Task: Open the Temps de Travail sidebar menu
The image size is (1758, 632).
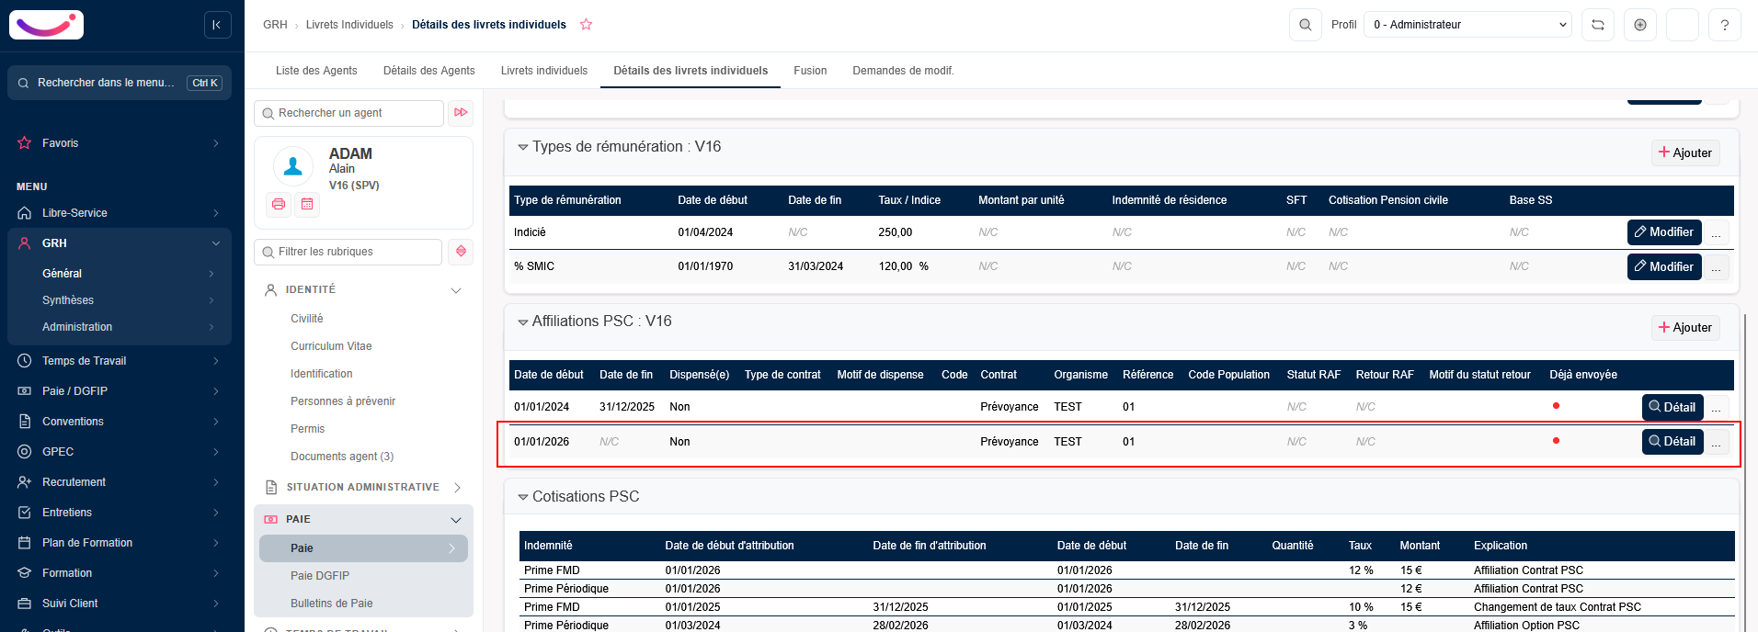Action: click(x=120, y=361)
